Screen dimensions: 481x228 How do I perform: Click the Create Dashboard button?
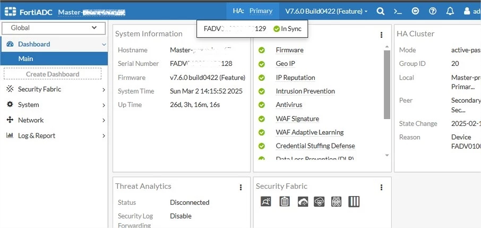click(x=53, y=74)
